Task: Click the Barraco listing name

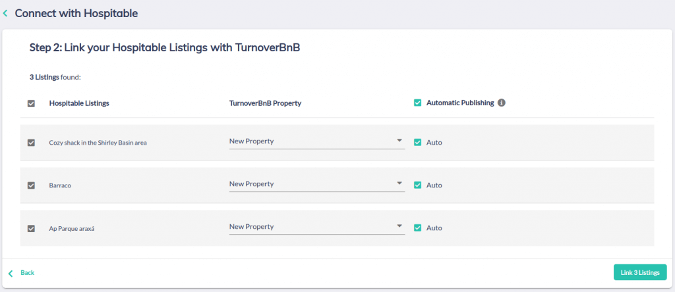Action: [x=60, y=185]
